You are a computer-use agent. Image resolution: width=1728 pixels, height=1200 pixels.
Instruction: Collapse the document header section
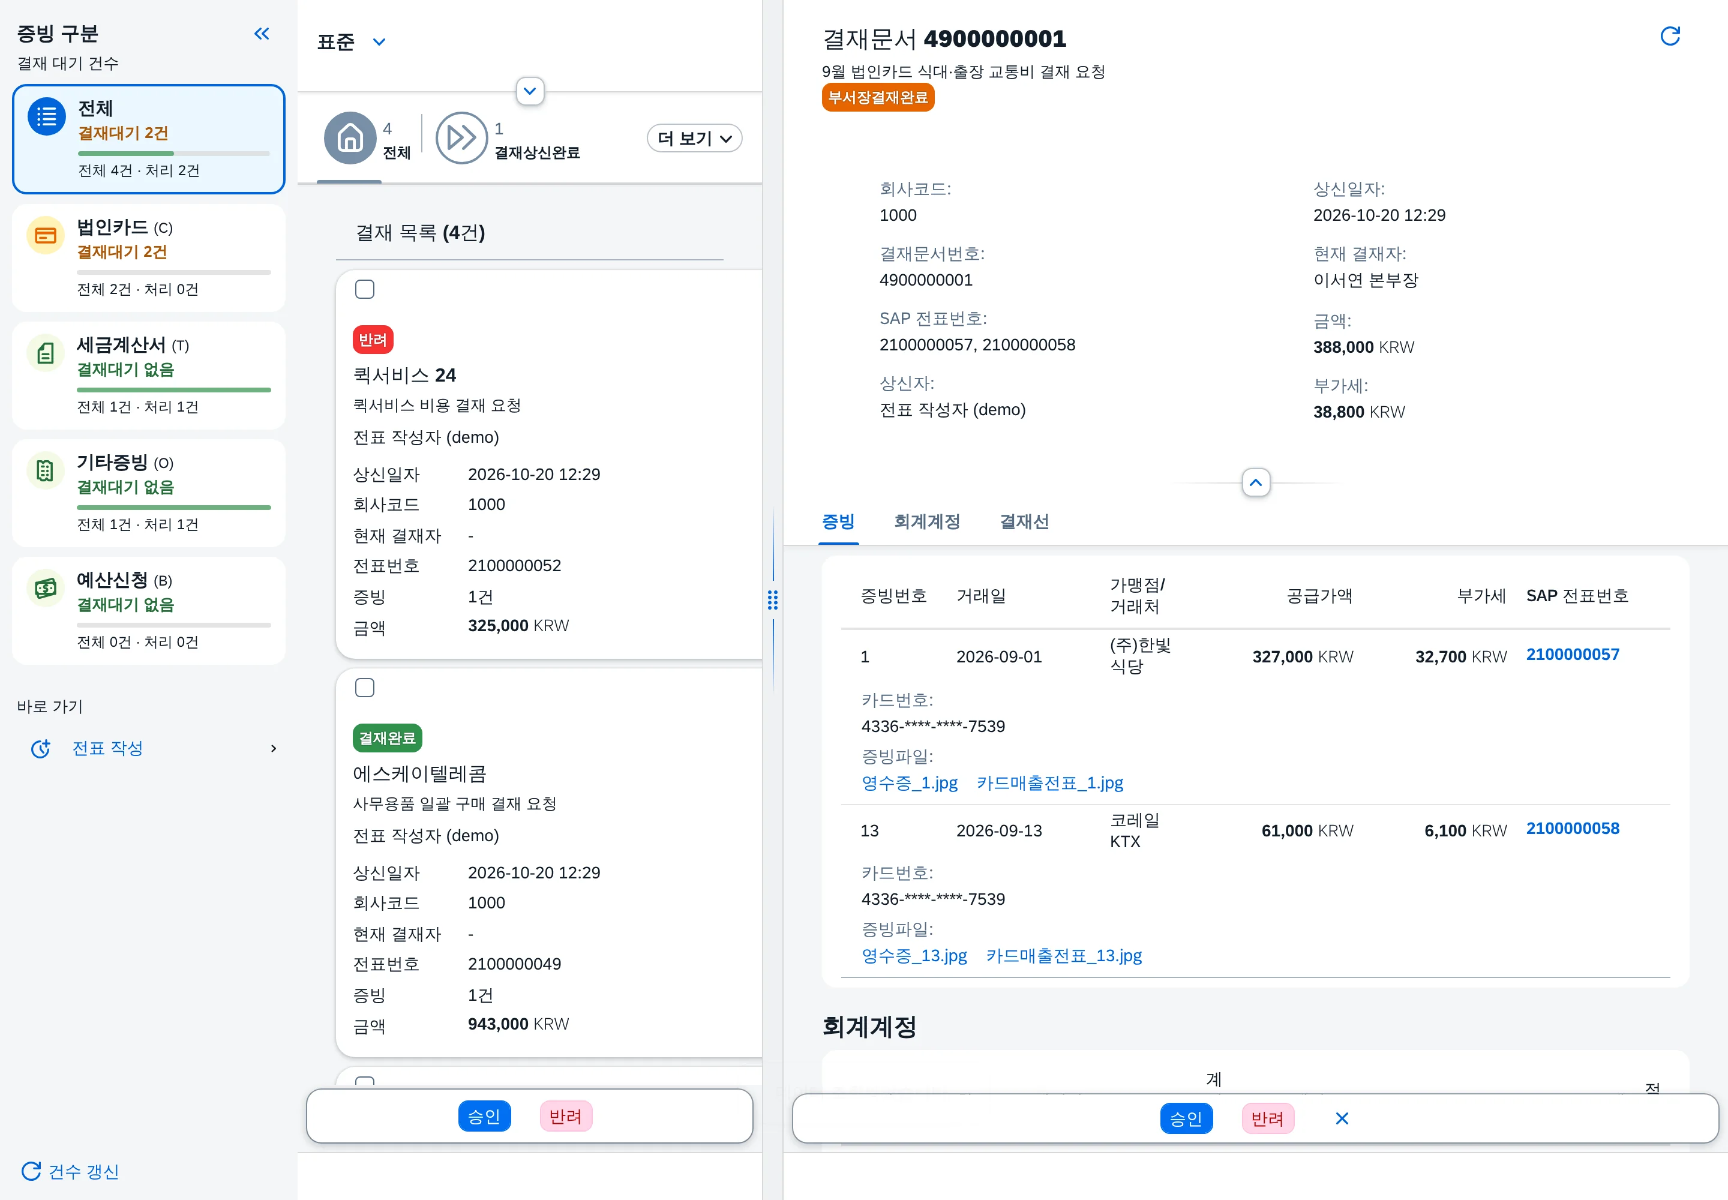click(1256, 483)
